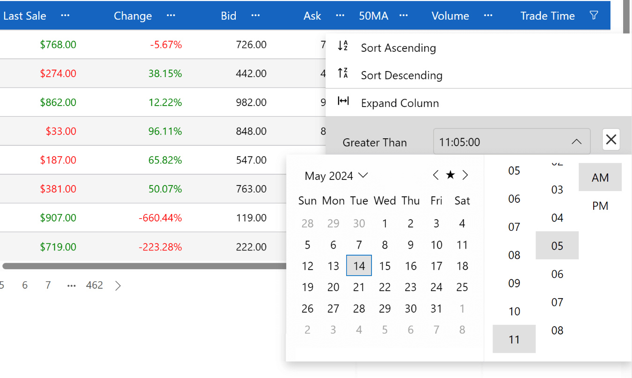Go to page 6 in the pager
This screenshot has width=632, height=378.
pyautogui.click(x=25, y=285)
